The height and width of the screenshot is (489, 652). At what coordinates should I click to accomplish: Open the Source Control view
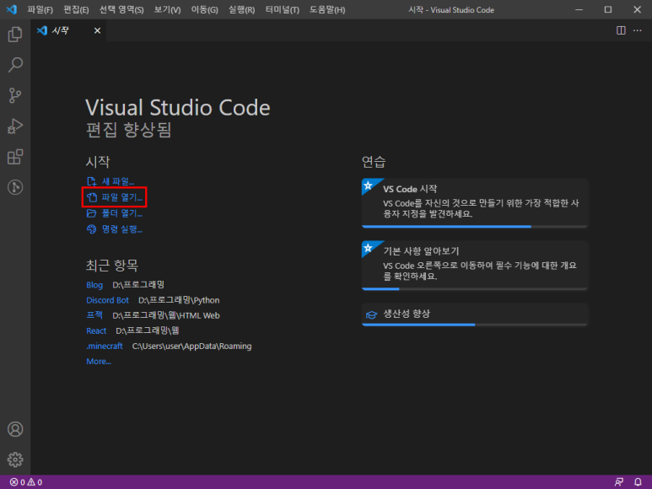click(15, 95)
